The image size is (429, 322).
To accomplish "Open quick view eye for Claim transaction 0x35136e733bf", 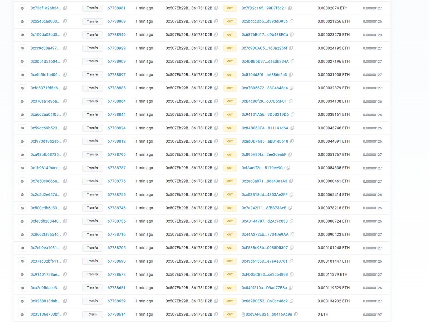I will (22, 314).
